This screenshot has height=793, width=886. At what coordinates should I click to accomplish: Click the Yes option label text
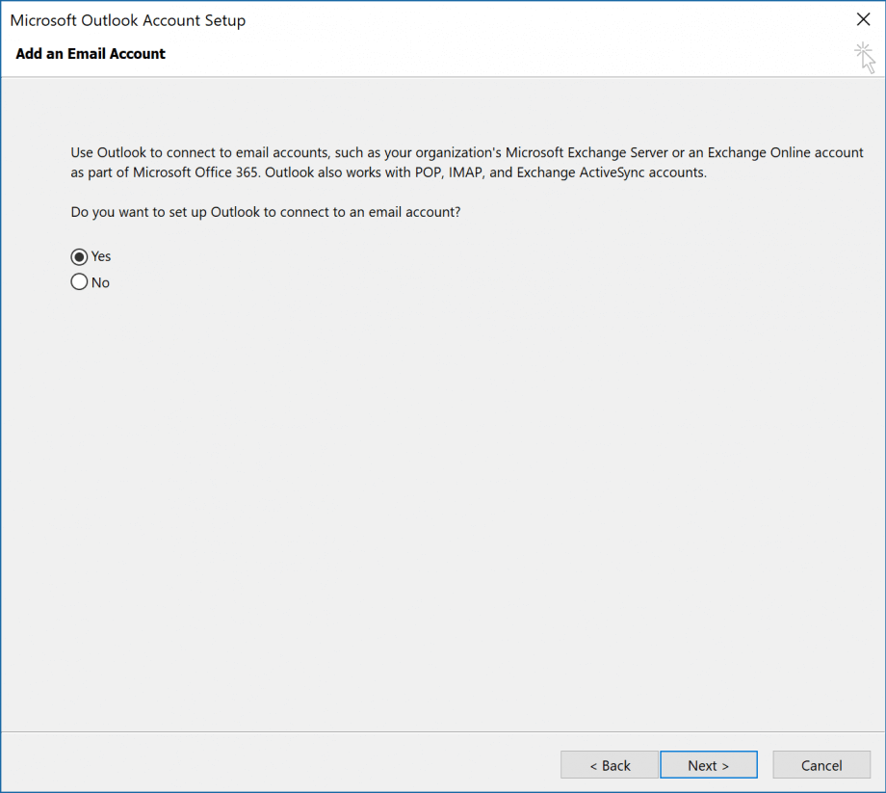(x=98, y=256)
